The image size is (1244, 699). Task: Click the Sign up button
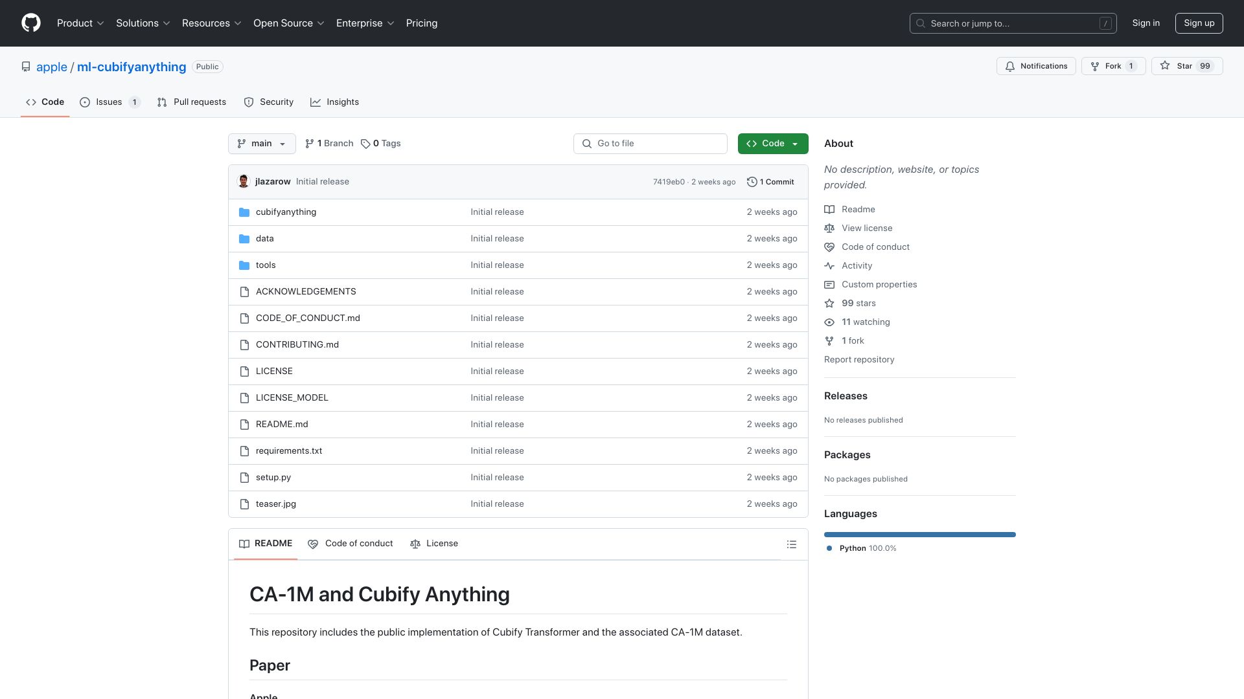pyautogui.click(x=1199, y=23)
